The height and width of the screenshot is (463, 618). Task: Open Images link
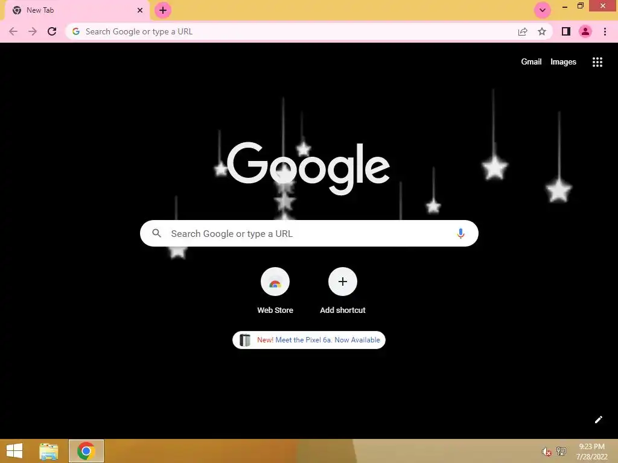click(x=563, y=62)
